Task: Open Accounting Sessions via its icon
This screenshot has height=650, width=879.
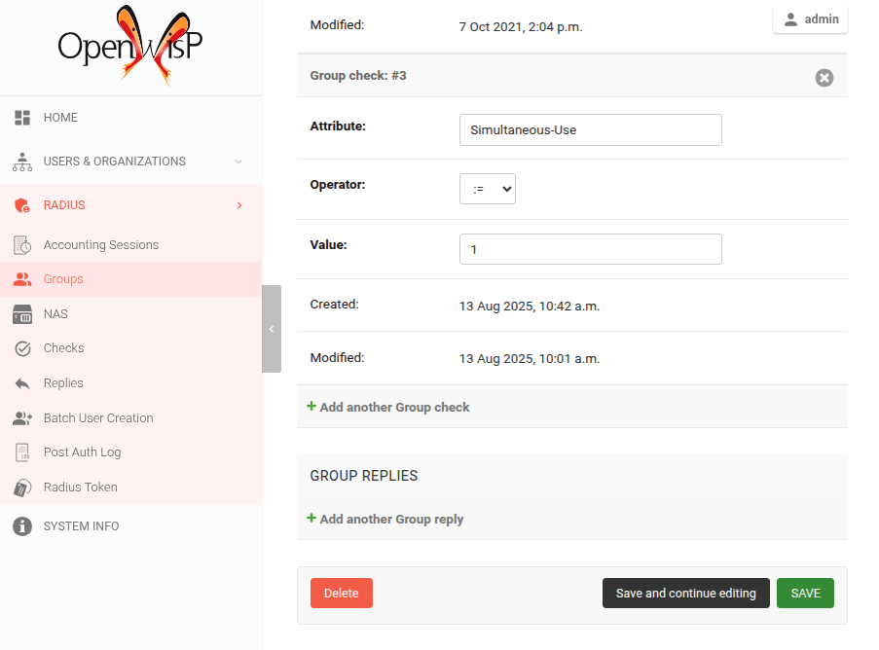Action: coord(22,245)
